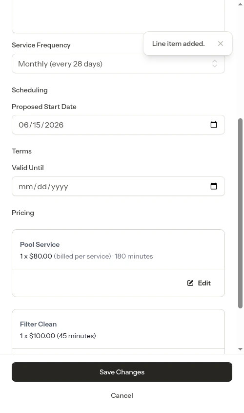
Task: Click the 'Scheduling' section heading
Action: pos(30,90)
